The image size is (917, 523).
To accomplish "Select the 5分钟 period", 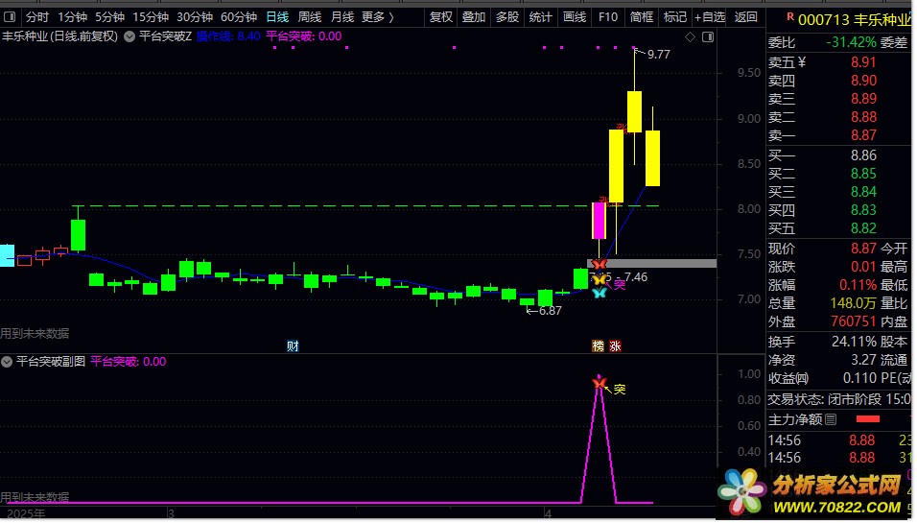I will pyautogui.click(x=110, y=17).
